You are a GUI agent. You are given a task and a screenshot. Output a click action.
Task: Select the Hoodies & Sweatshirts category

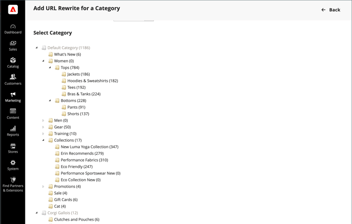point(92,81)
